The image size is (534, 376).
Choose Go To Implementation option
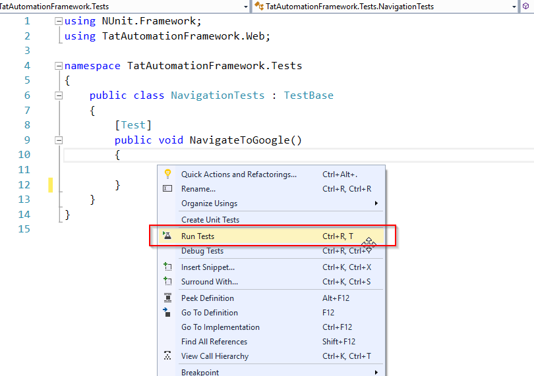pos(220,327)
